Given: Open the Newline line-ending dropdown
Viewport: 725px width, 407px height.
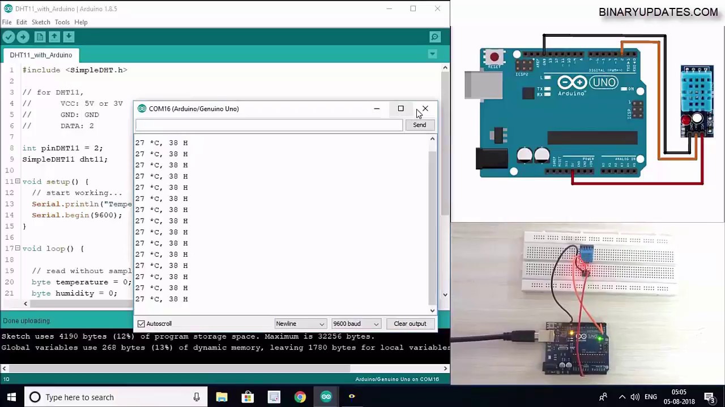Looking at the screenshot, I should [x=300, y=324].
